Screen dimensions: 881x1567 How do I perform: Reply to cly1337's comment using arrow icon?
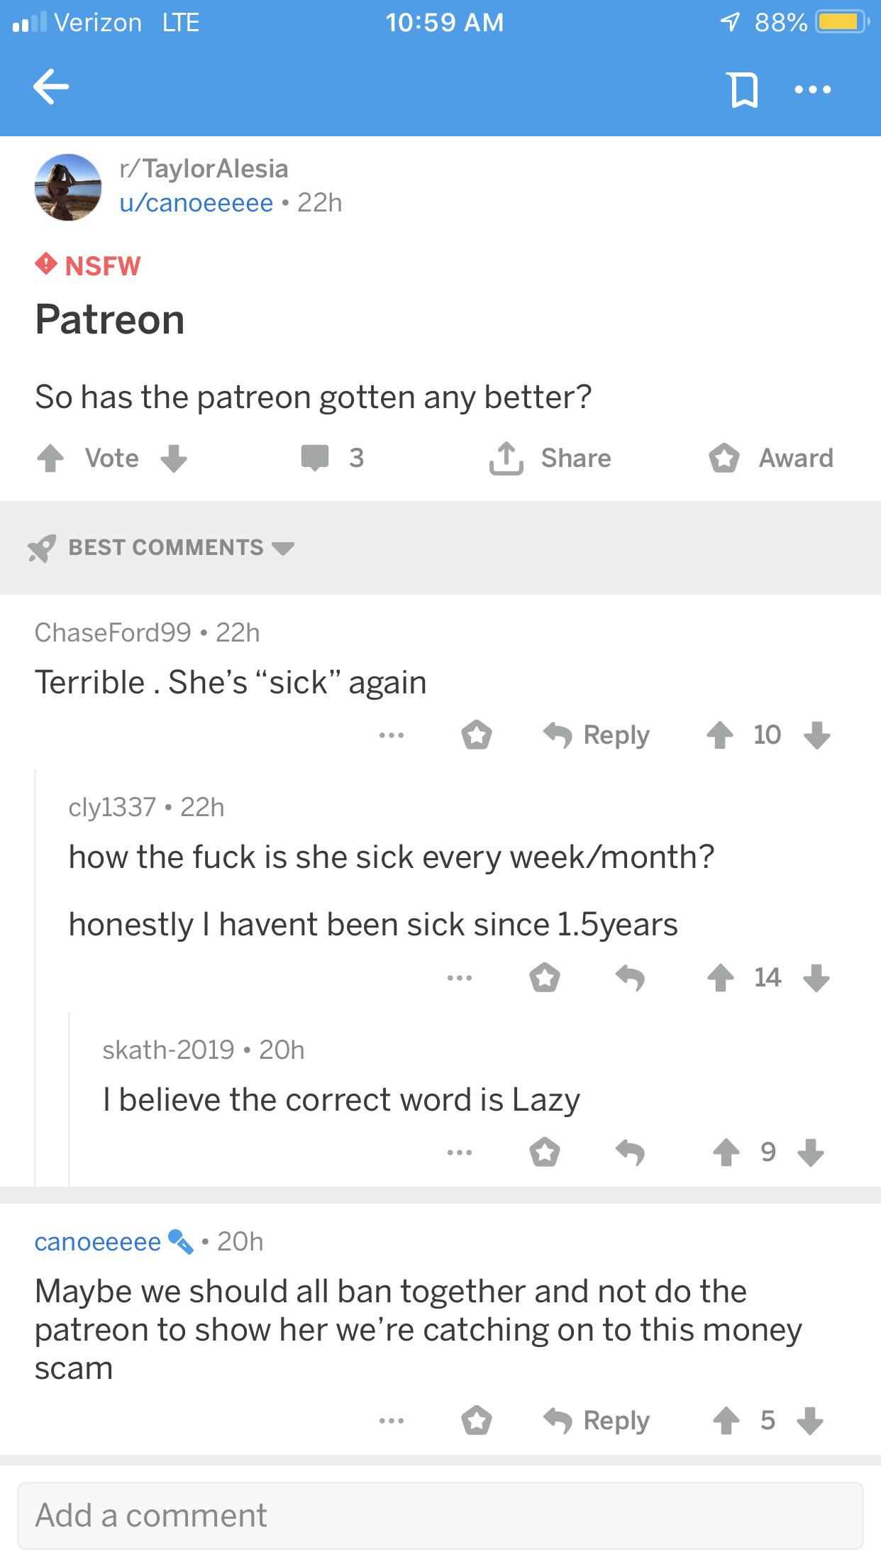(630, 978)
